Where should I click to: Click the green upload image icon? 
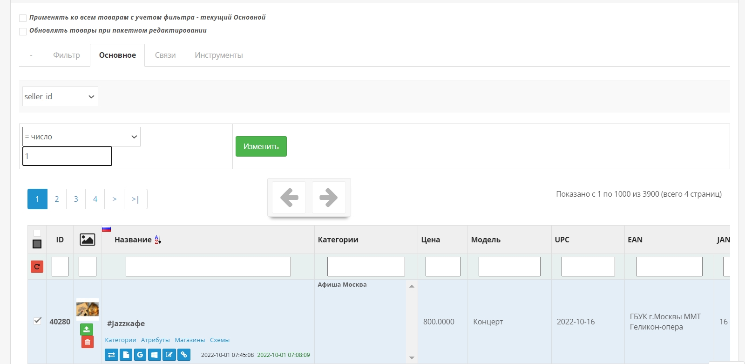(x=87, y=330)
